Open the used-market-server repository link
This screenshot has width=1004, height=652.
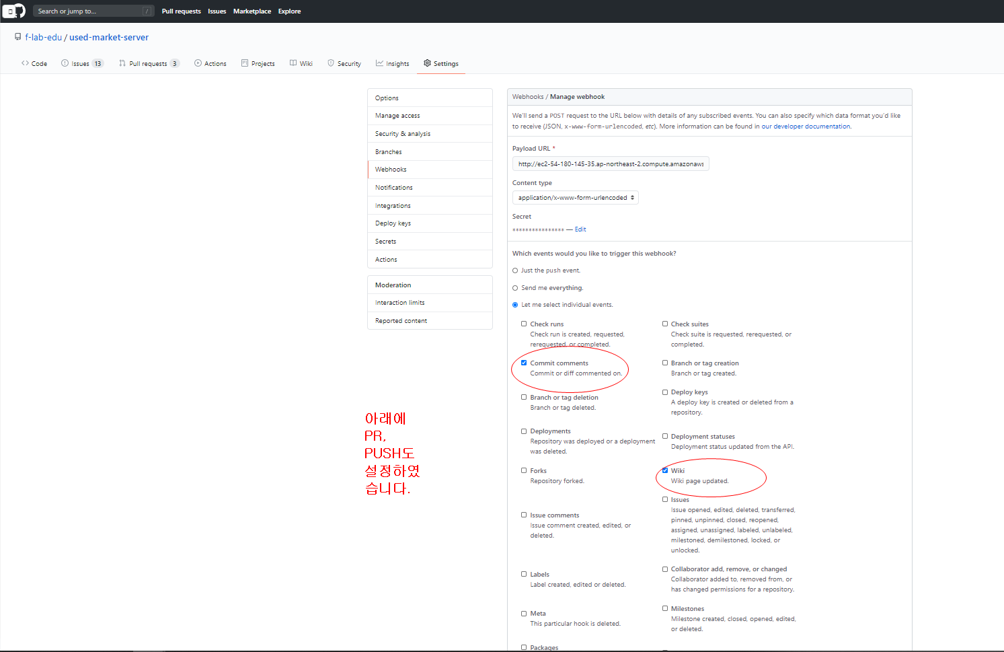pyautogui.click(x=109, y=38)
